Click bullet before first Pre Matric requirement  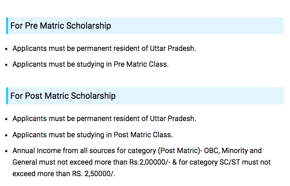pyautogui.click(x=6, y=49)
